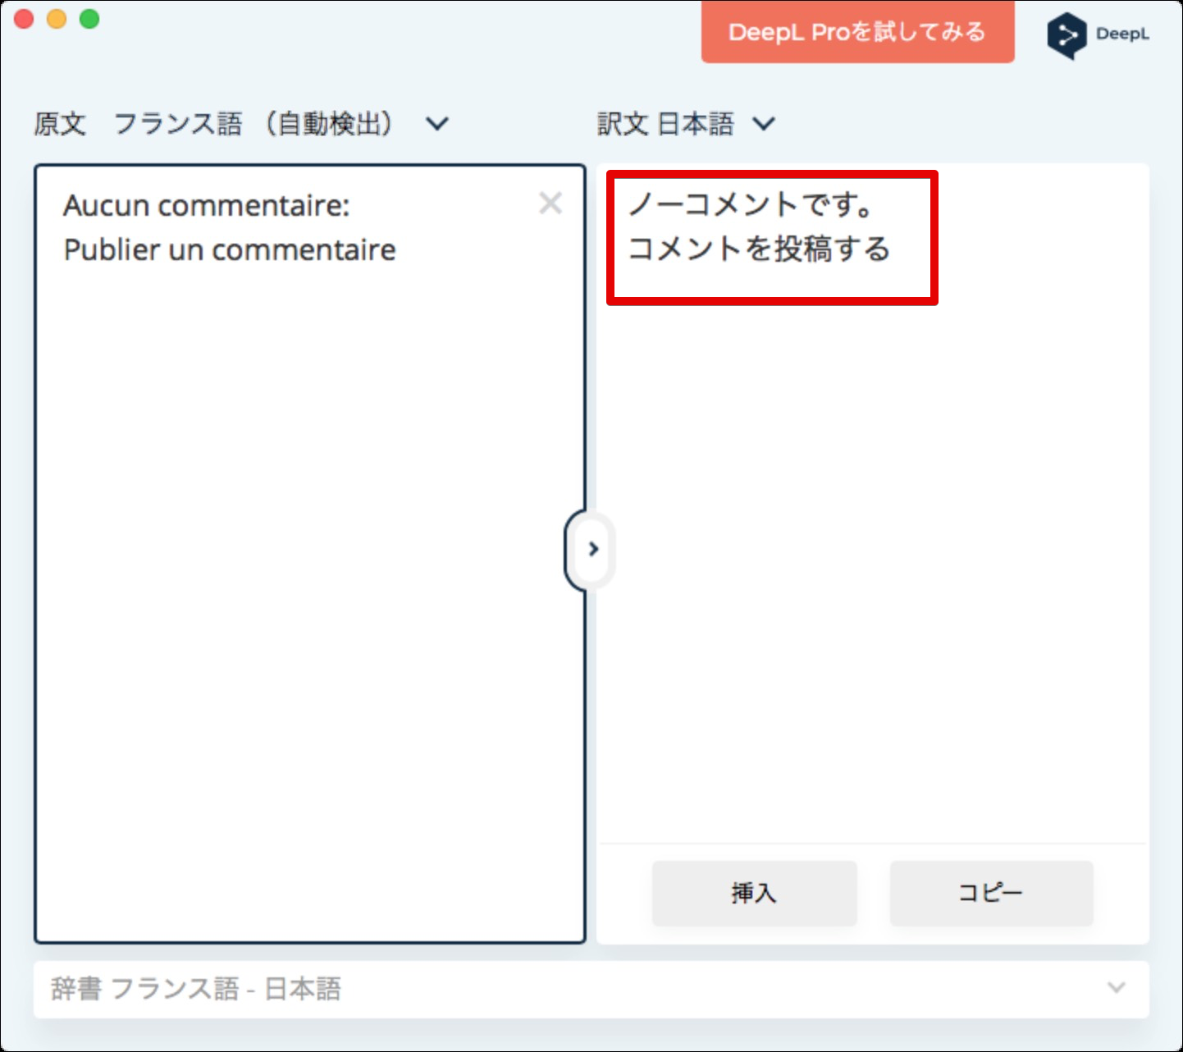Viewport: 1183px width, 1052px height.
Task: Close the window with the red button
Action: click(24, 19)
